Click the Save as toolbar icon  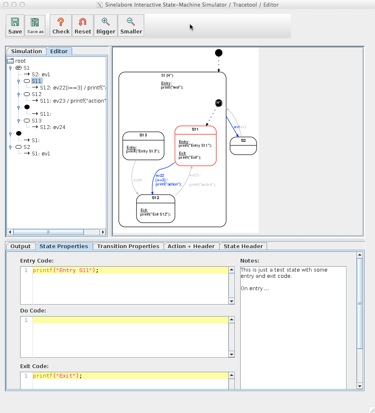coord(35,26)
